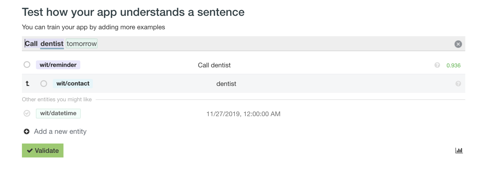
Task: Click the wit/contact entity tag
Action: pyautogui.click(x=73, y=83)
